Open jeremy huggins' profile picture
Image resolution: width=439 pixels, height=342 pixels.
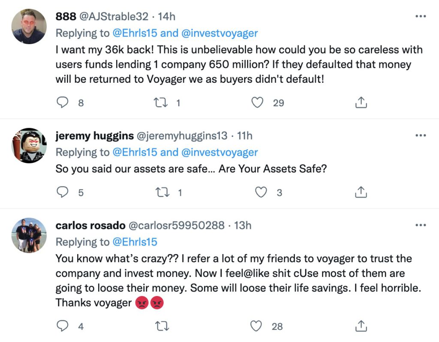29,145
